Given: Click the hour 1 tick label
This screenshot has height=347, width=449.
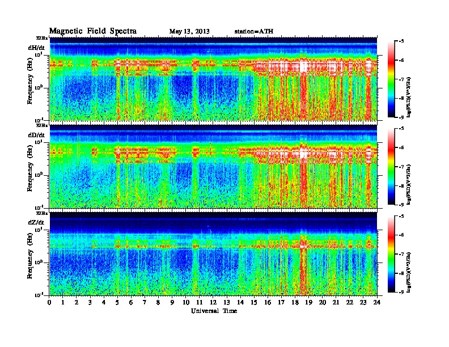Looking at the screenshot, I should [63, 302].
